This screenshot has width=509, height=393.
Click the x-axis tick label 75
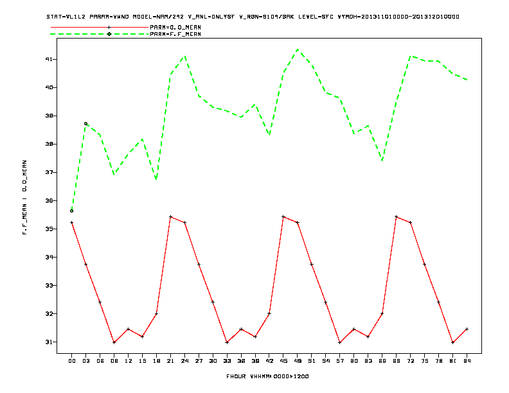425,361
